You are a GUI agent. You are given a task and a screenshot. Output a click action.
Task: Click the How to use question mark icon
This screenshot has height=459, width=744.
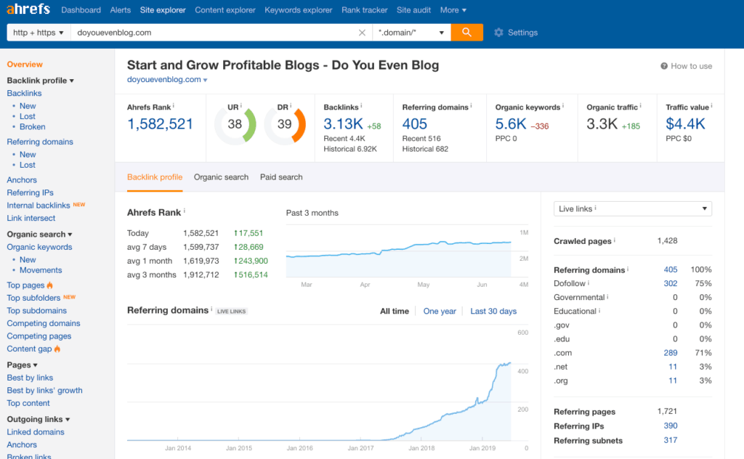(664, 66)
